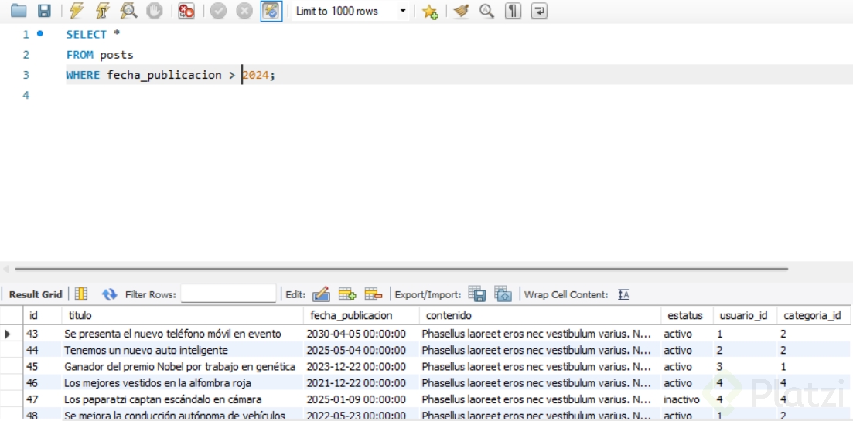Image resolution: width=853 pixels, height=421 pixels.
Task: Select id cell 46
Action: (43, 383)
